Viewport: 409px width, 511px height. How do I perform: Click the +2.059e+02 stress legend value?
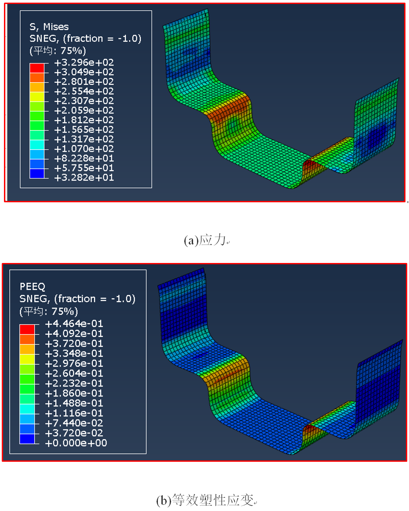pos(84,110)
